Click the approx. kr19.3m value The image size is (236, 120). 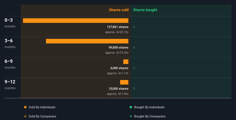coord(117,53)
